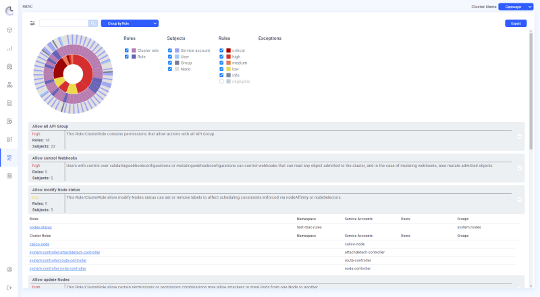The width and height of the screenshot is (540, 297).
Task: Click the logout icon at sidebar bottom
Action: [x=9, y=288]
